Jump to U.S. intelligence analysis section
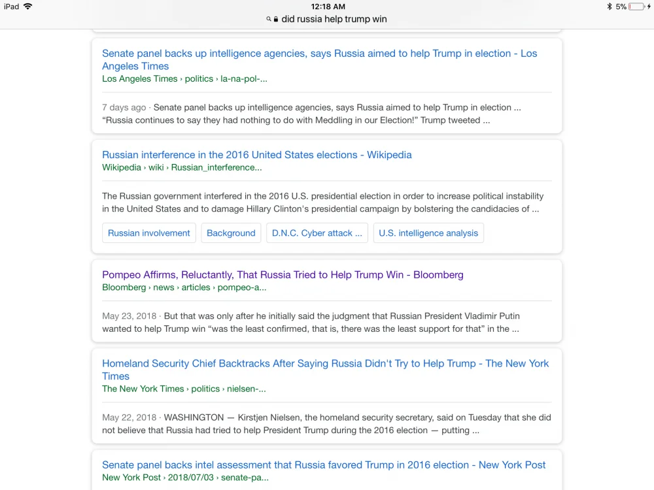This screenshot has height=490, width=654. click(x=428, y=233)
